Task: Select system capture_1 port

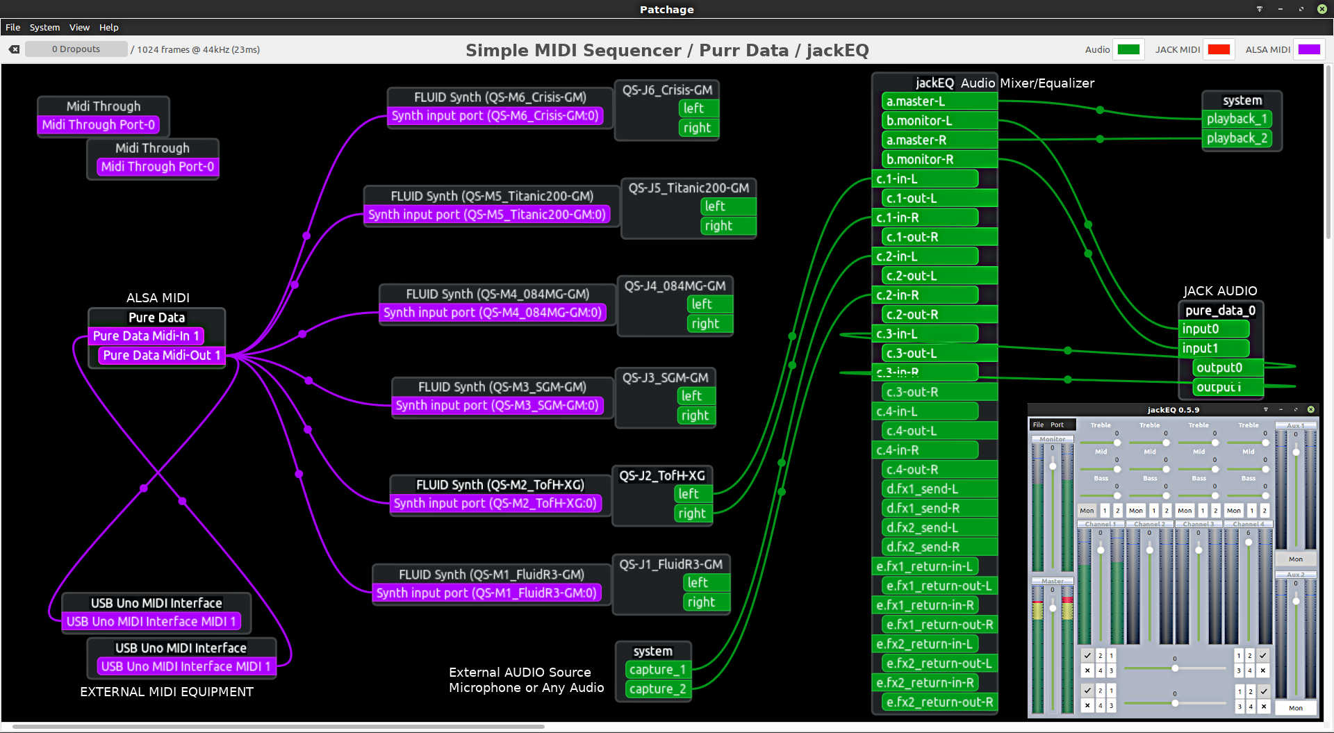Action: [x=657, y=670]
